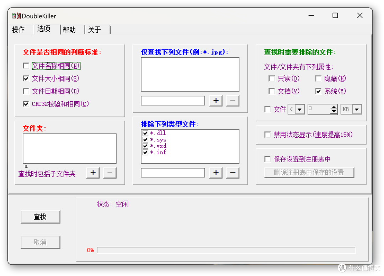This screenshot has width=384, height=276.
Task: Click the 查找 button
Action: coord(41,217)
